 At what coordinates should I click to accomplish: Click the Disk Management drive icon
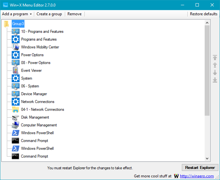pos(16,117)
